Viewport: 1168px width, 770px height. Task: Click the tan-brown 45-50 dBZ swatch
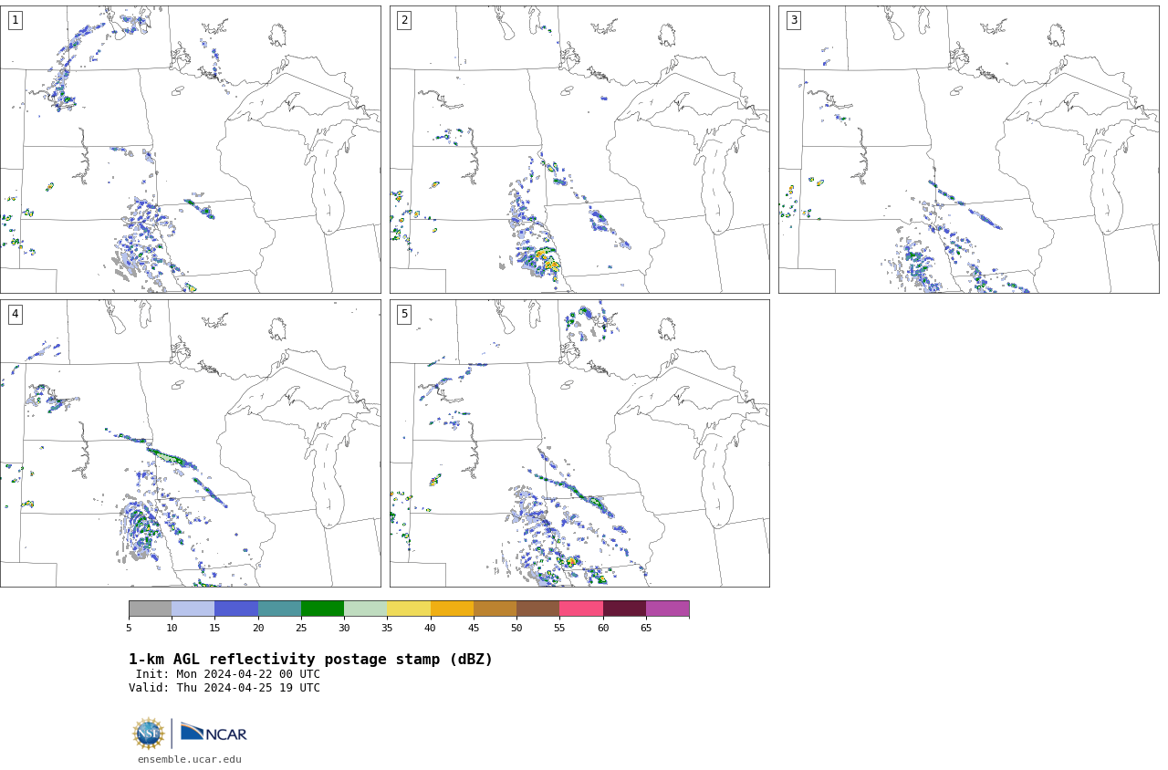495,609
